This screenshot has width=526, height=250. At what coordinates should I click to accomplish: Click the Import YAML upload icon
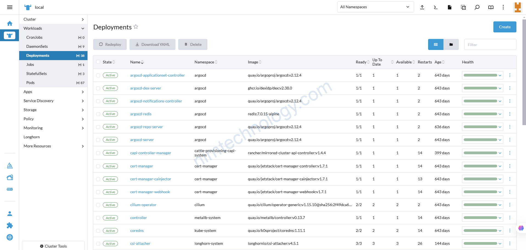(x=422, y=7)
